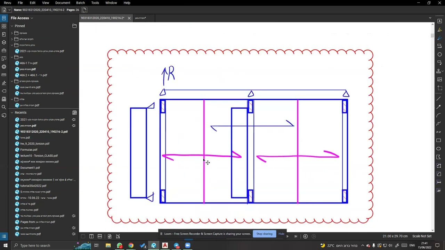Switch to side-by-side split view
This screenshot has height=250, width=445.
pos(91,236)
